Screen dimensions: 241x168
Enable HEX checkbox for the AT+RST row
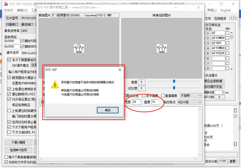(x=228, y=43)
